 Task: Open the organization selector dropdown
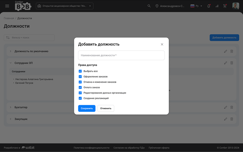click(x=64, y=6)
